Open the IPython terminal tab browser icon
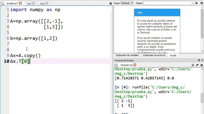The height and width of the screenshot is (114, 204). 116,65
